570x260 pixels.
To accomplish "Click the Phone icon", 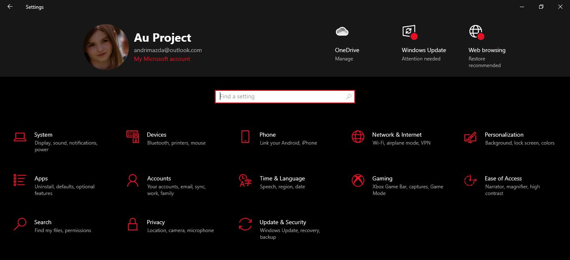I will 245,137.
